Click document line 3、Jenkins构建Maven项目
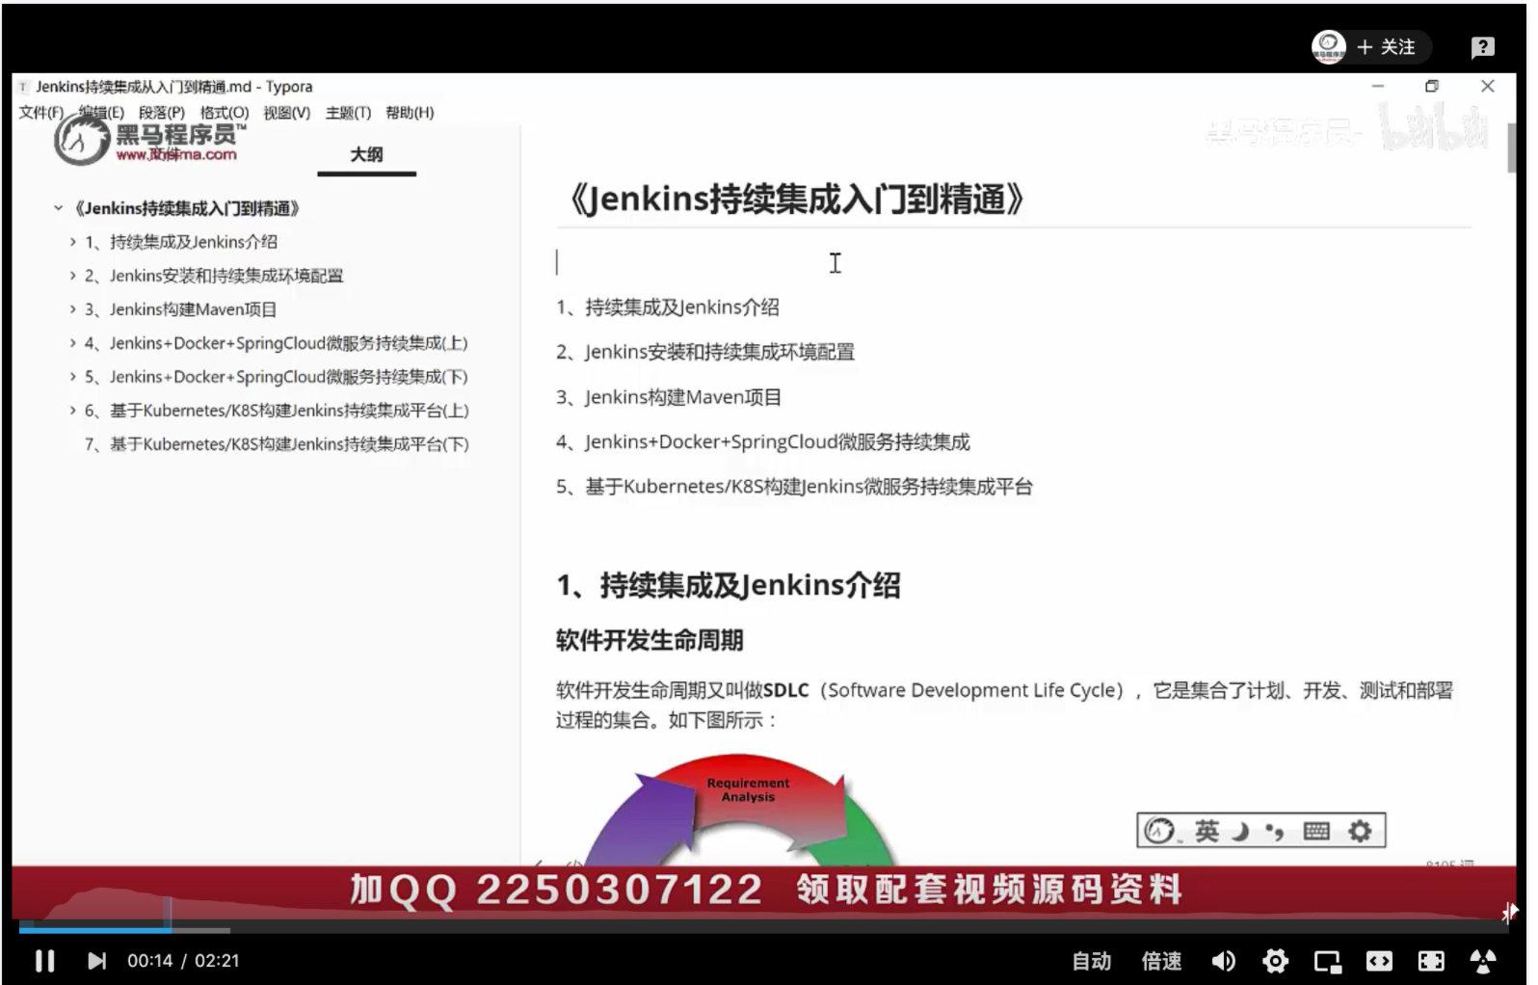 (669, 397)
